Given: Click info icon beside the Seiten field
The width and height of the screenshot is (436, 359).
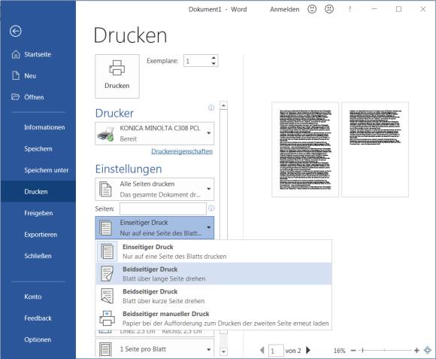Looking at the screenshot, I should coord(211,208).
